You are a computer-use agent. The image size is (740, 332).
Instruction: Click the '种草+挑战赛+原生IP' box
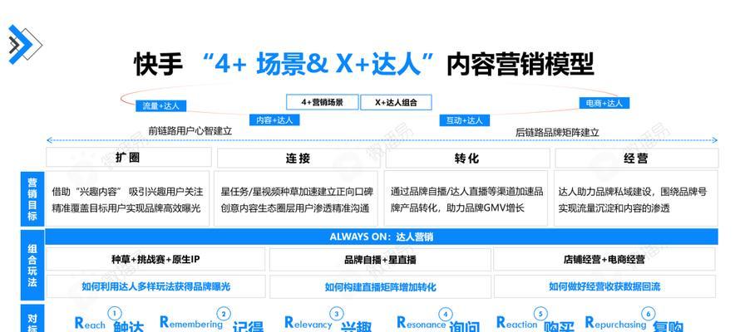pyautogui.click(x=155, y=260)
